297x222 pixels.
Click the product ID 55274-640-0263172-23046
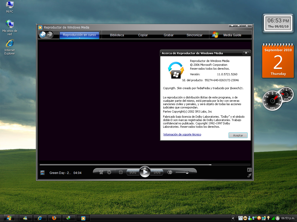(222, 80)
